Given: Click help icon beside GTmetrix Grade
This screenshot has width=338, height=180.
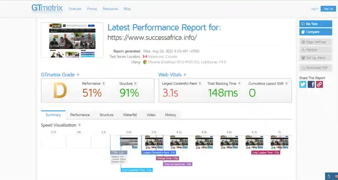Looking at the screenshot, I should point(78,75).
